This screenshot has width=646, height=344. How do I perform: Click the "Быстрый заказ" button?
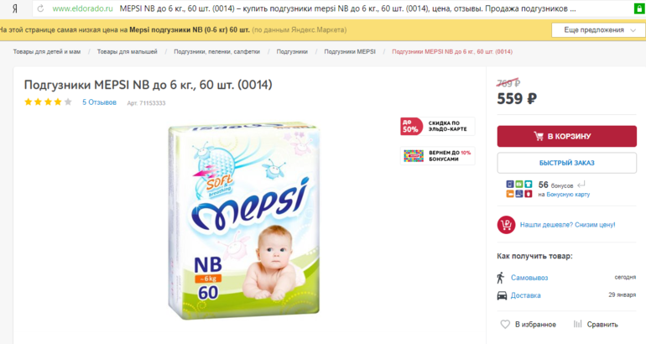tap(566, 163)
